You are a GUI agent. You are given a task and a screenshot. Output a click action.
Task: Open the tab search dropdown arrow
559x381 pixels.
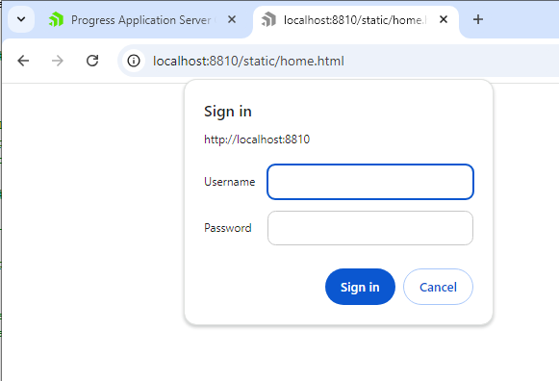(21, 19)
